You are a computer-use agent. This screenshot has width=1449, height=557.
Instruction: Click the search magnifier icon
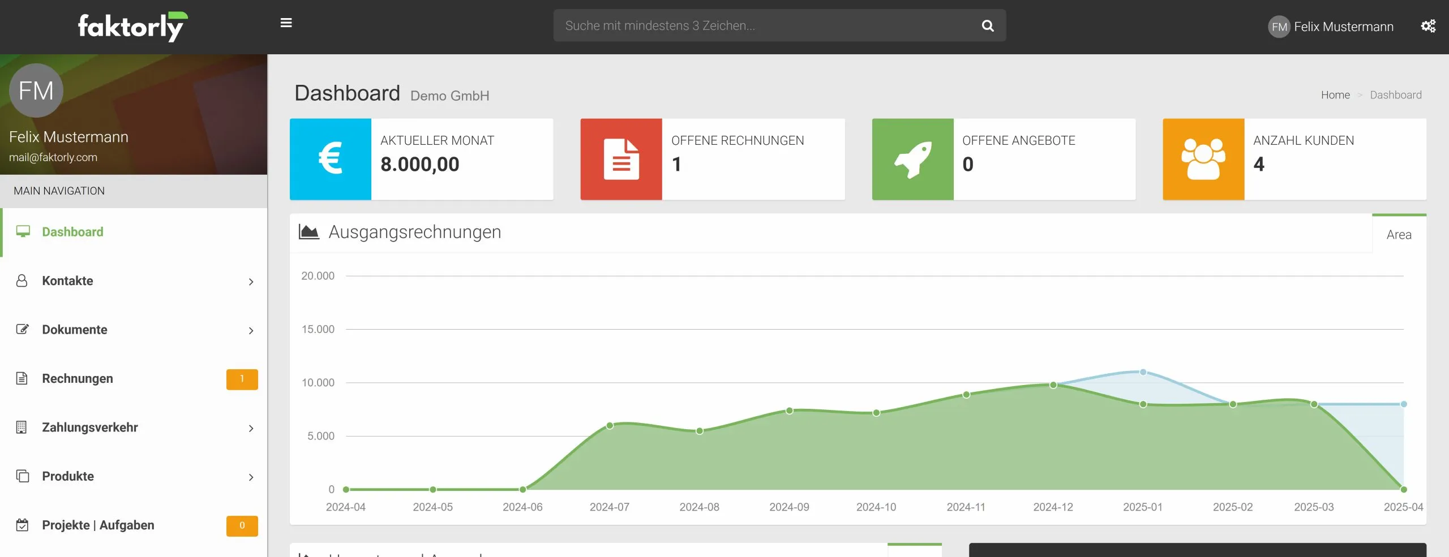pyautogui.click(x=988, y=25)
